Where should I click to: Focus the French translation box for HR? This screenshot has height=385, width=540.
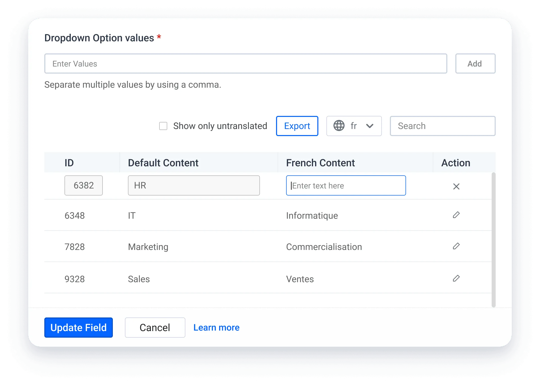pyautogui.click(x=346, y=185)
